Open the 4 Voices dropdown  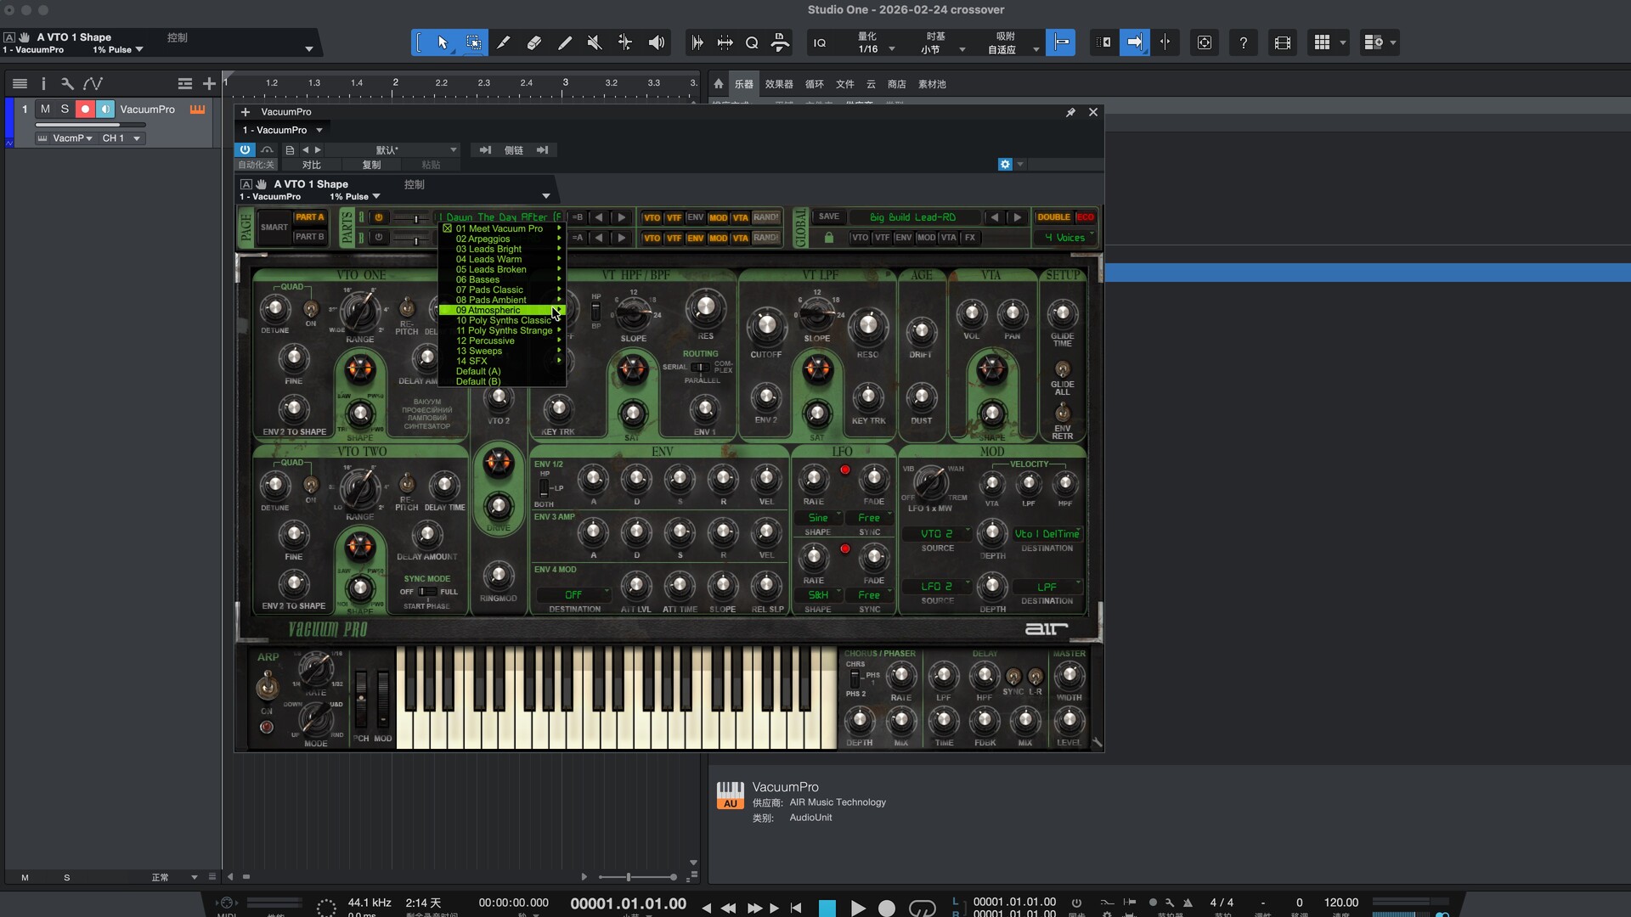pos(1065,238)
